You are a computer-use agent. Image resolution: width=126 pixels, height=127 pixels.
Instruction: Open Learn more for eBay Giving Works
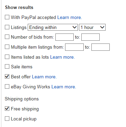point(64,87)
